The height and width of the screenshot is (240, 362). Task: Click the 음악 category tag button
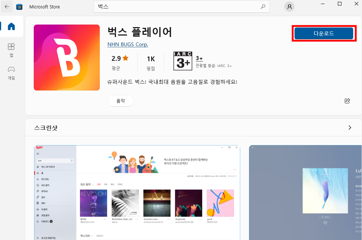tap(121, 101)
